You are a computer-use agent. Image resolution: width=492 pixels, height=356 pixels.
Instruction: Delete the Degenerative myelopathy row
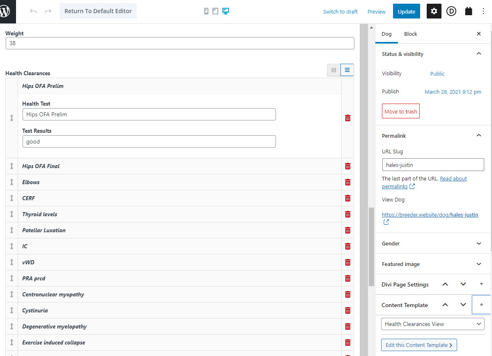click(x=348, y=326)
